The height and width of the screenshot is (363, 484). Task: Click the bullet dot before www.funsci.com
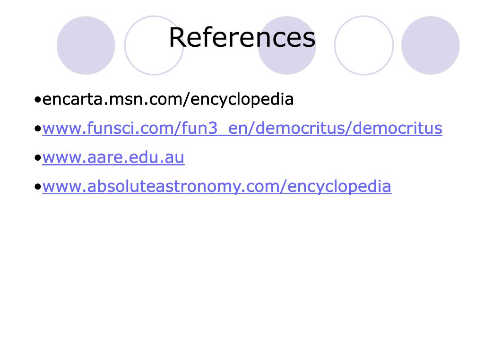pyautogui.click(x=38, y=129)
